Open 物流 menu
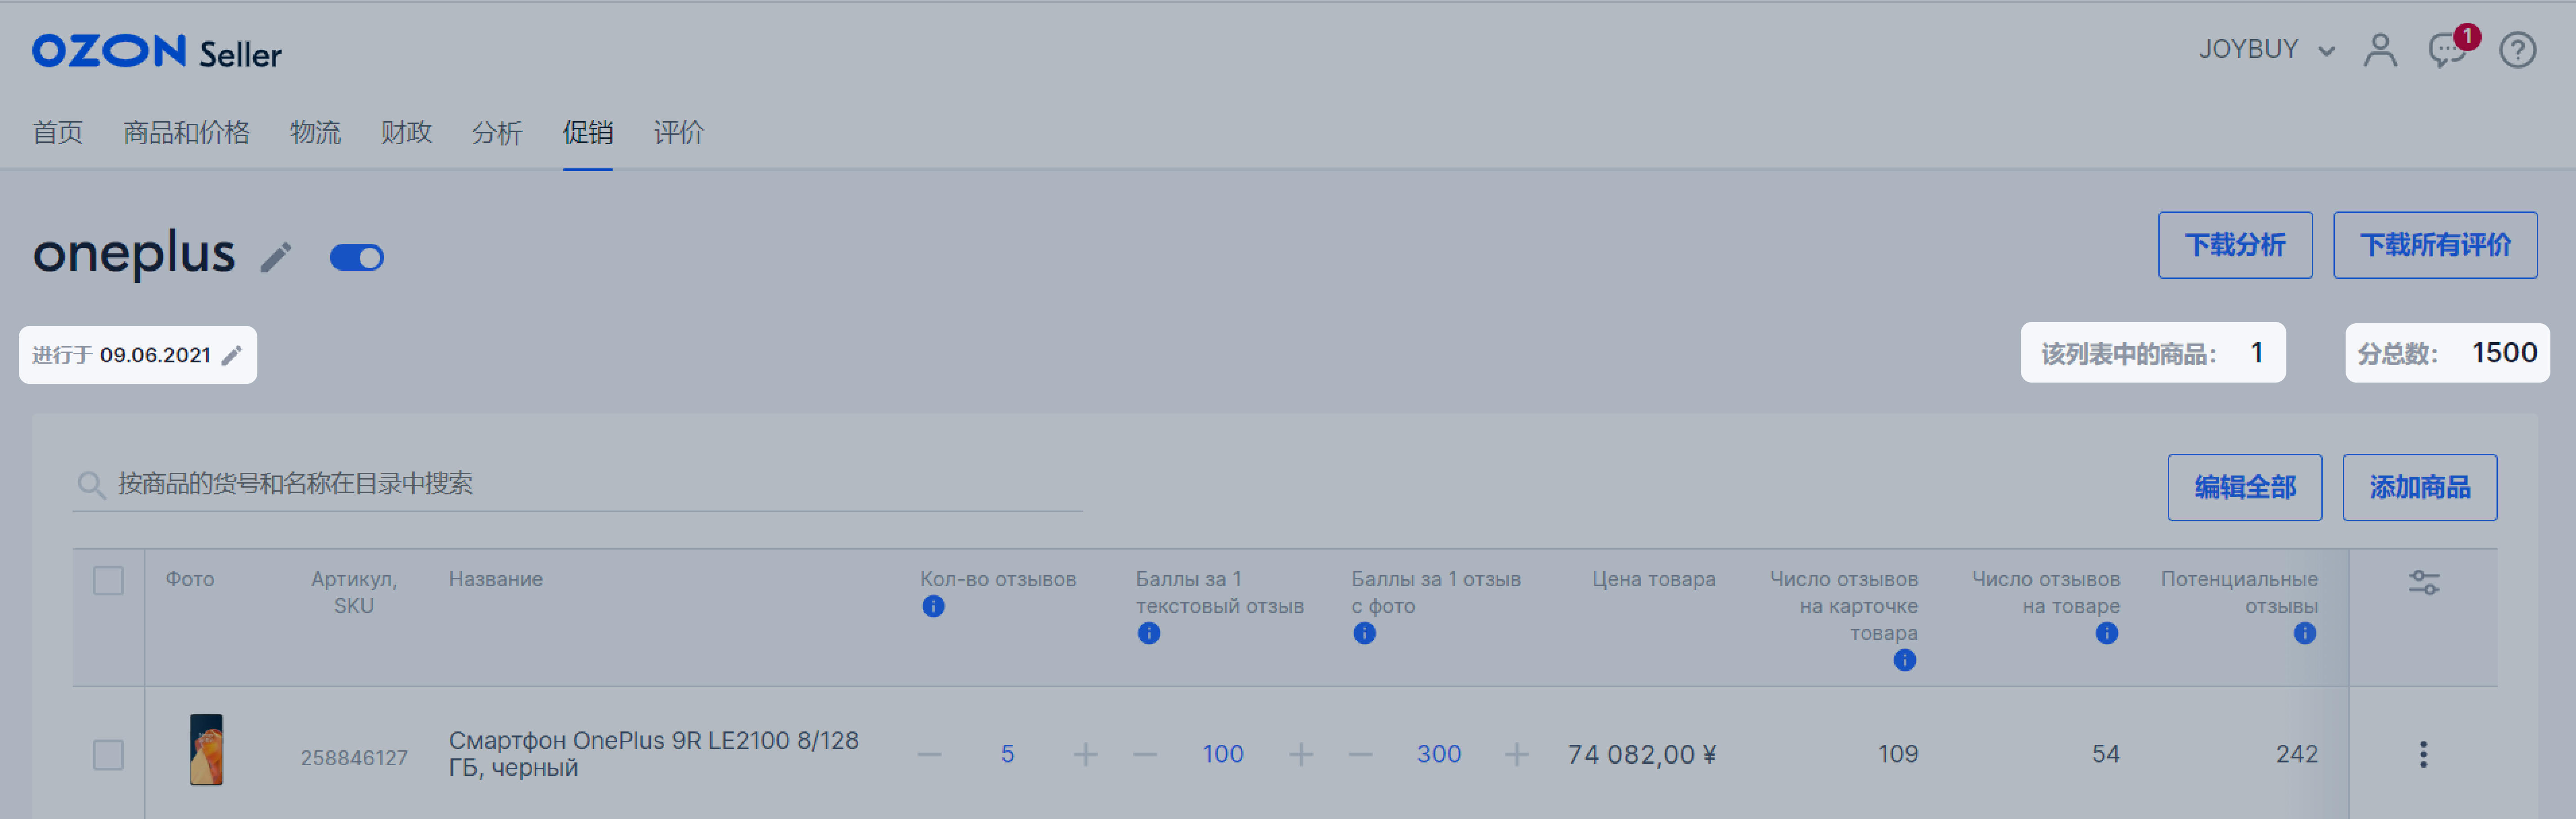Viewport: 2576px width, 819px height. tap(315, 132)
